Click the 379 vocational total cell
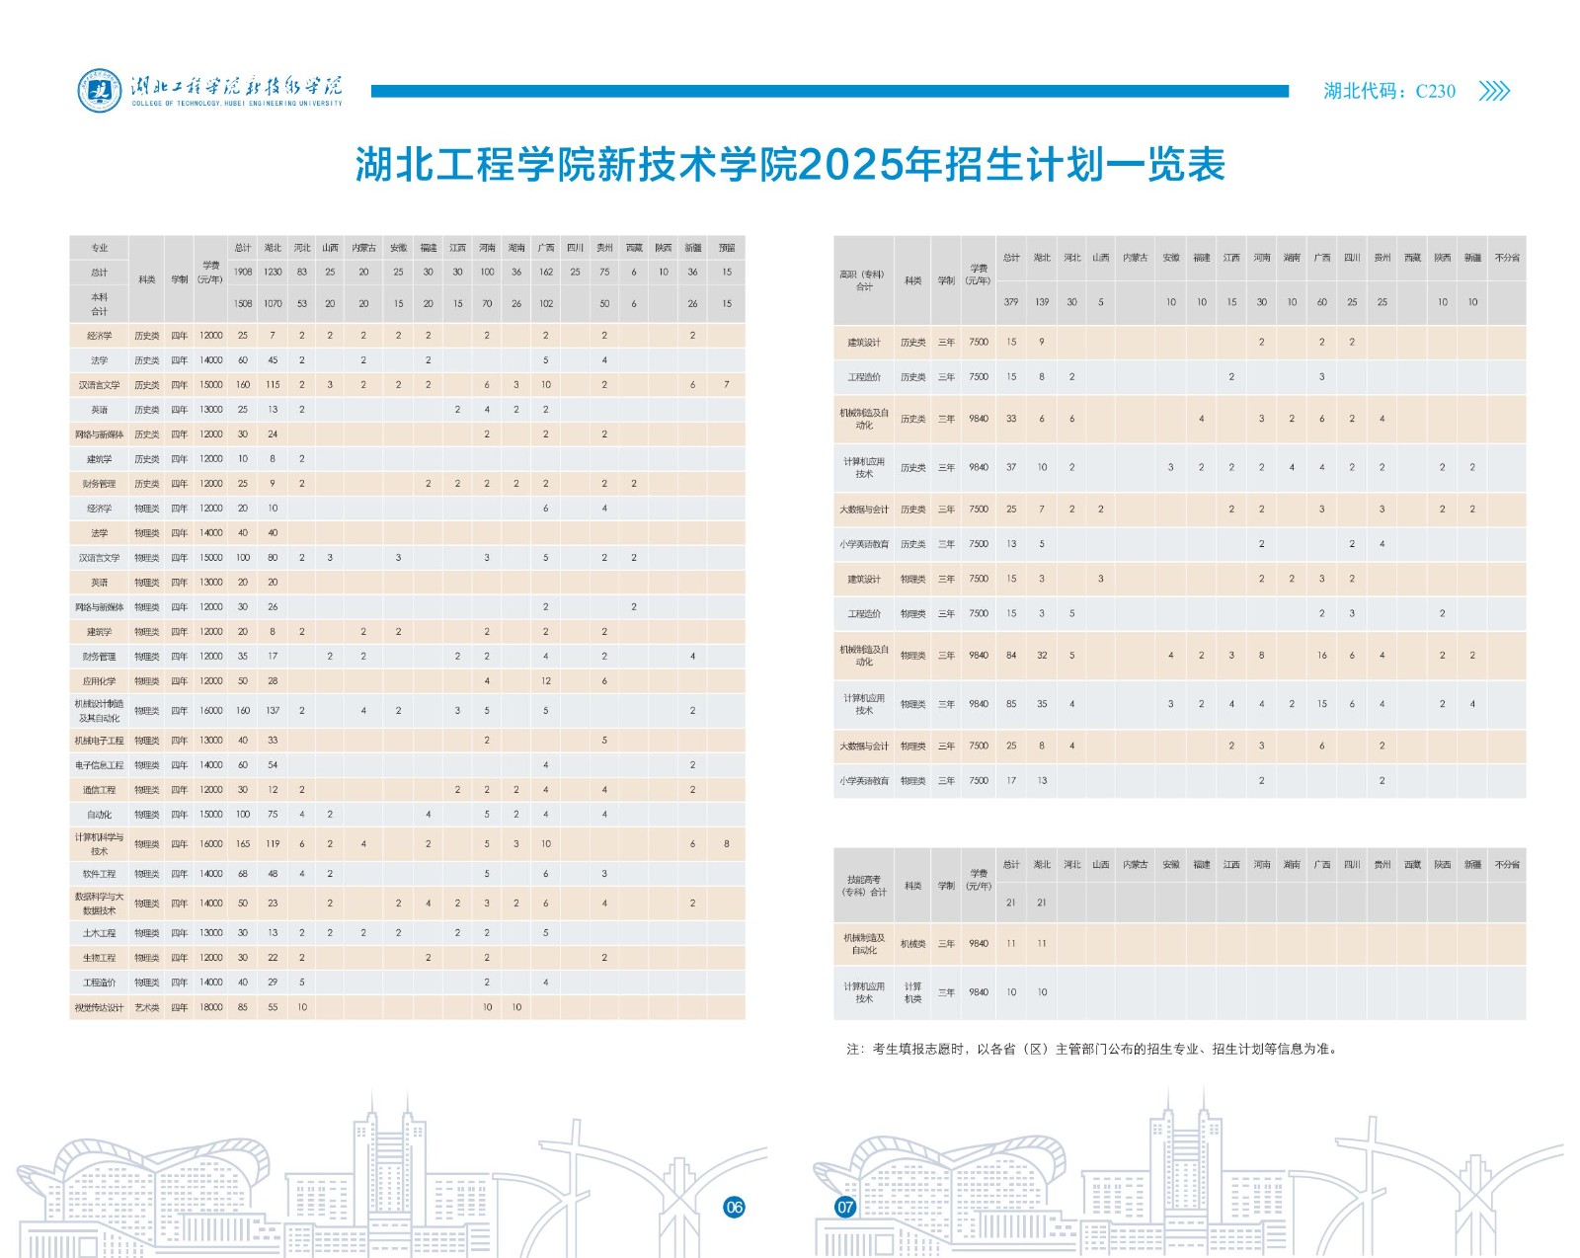The height and width of the screenshot is (1258, 1580). point(1011,302)
